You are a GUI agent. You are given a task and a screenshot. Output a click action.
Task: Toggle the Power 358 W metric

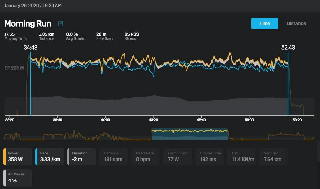click(x=18, y=157)
